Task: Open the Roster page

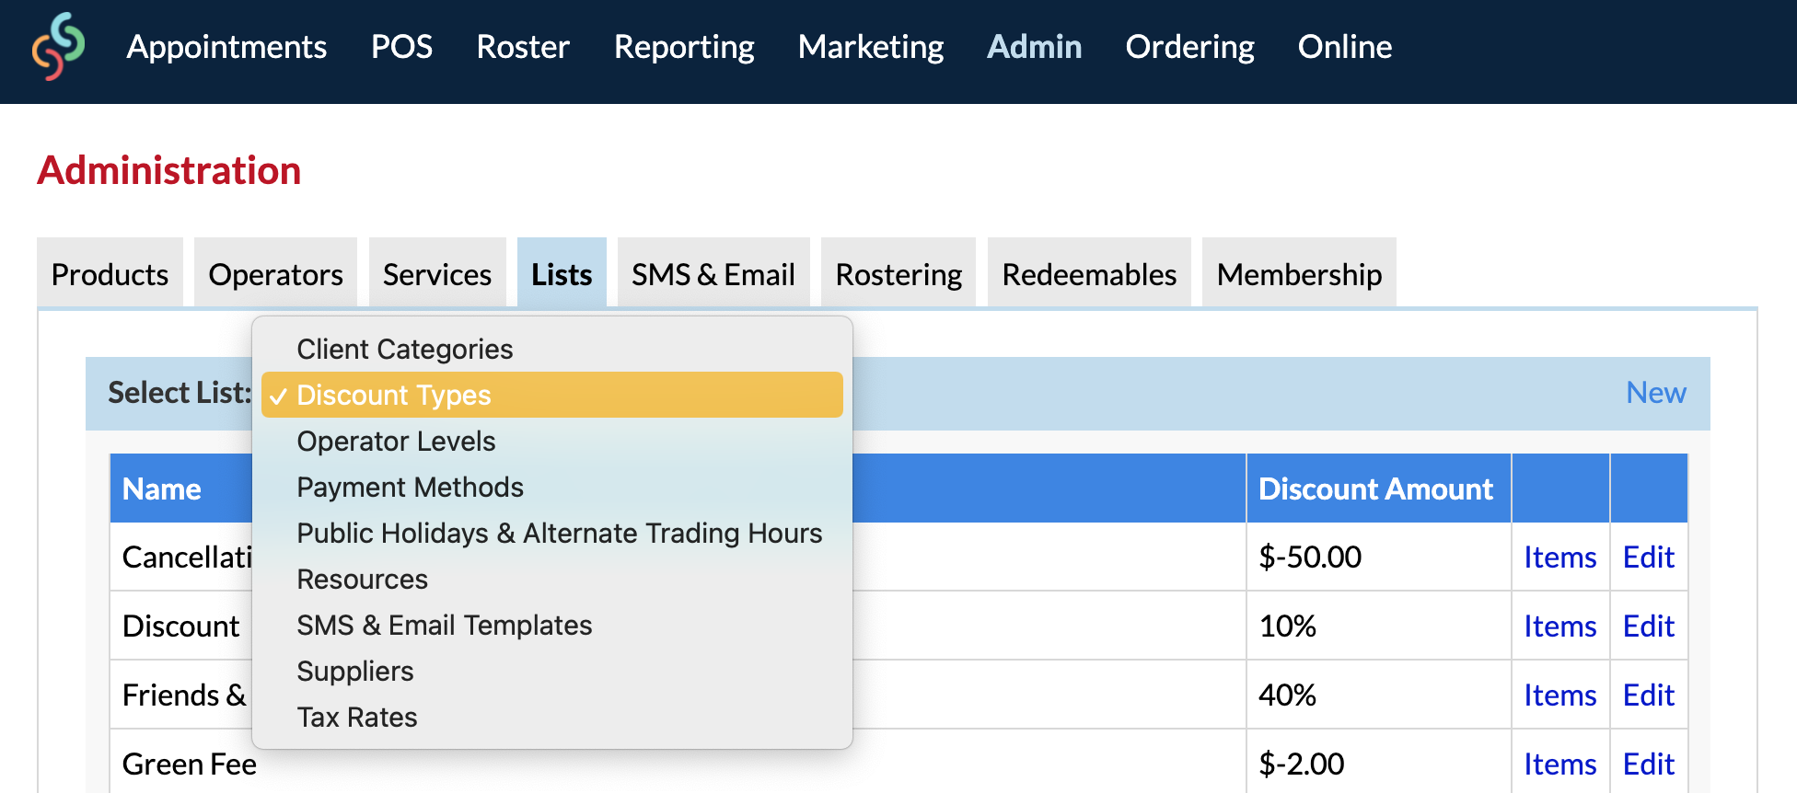Action: (x=523, y=47)
